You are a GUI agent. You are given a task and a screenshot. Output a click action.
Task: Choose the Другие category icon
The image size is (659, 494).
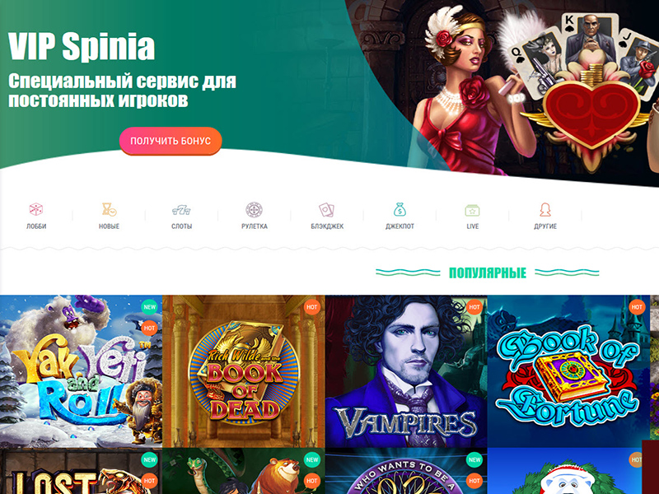pyautogui.click(x=545, y=209)
